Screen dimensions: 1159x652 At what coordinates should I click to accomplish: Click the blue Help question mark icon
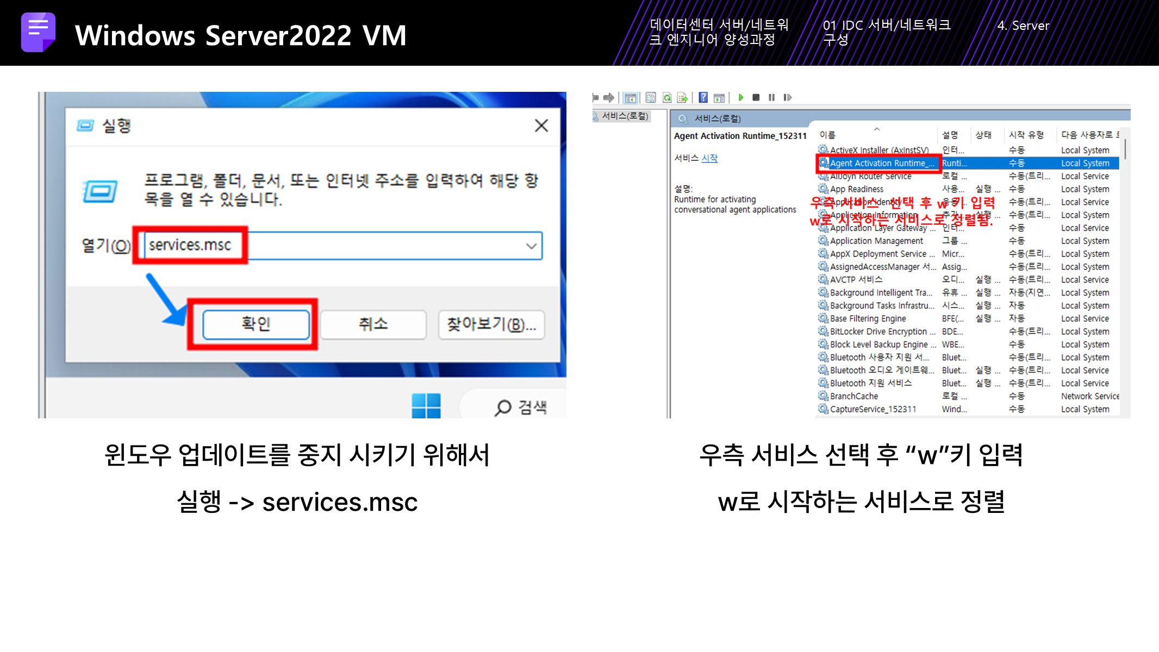pos(703,98)
